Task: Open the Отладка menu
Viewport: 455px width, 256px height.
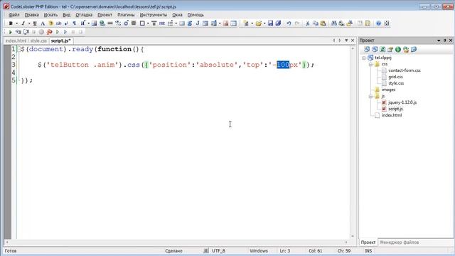Action: [x=84, y=15]
